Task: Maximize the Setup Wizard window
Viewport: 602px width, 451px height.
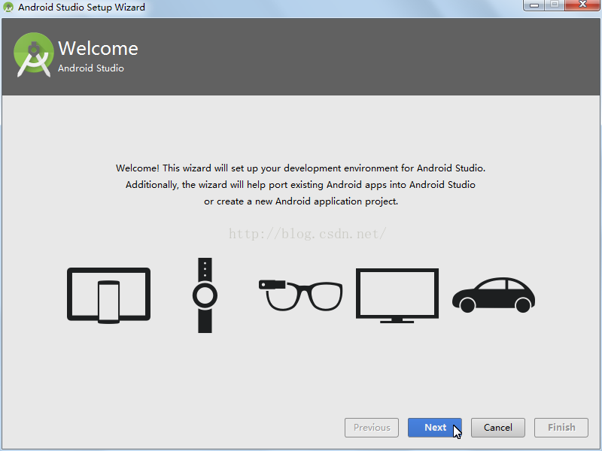Action: click(x=555, y=6)
